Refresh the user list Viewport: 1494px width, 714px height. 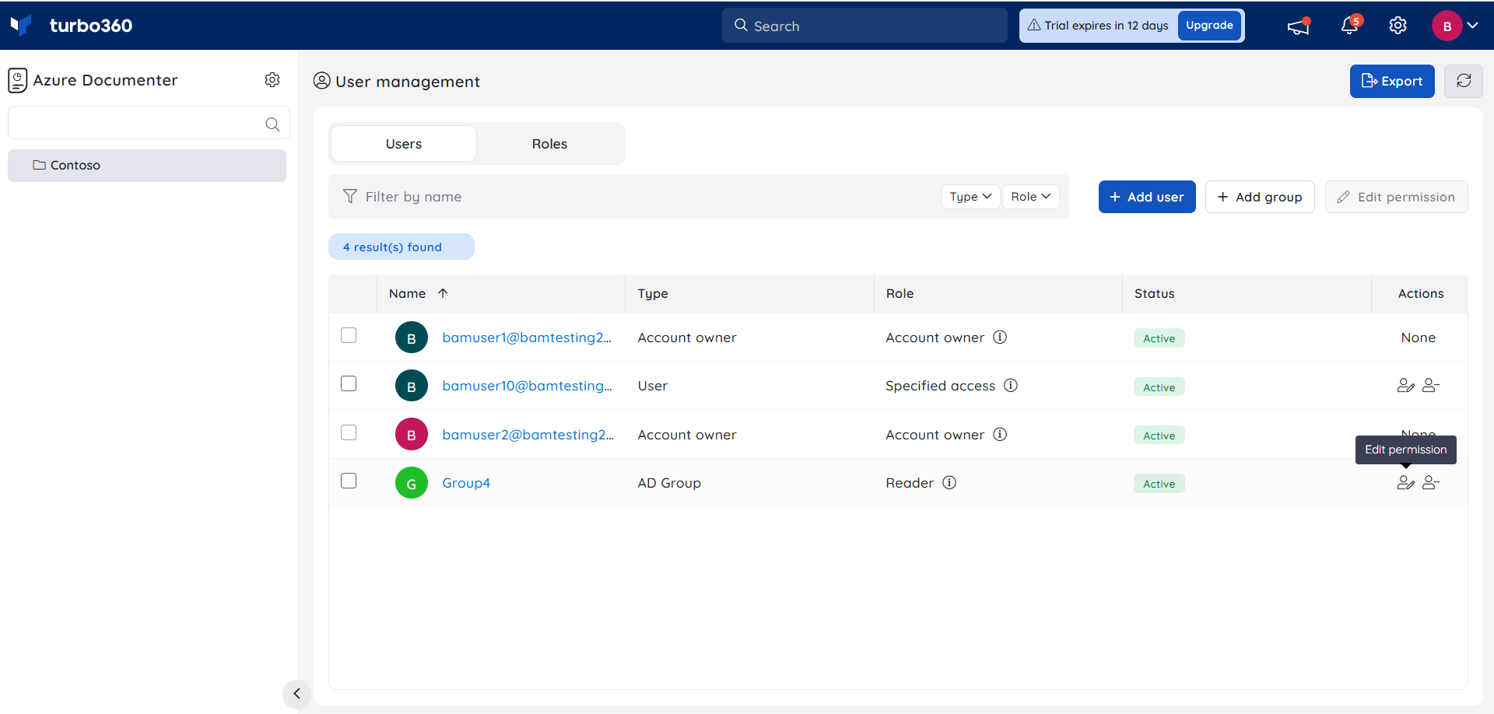click(x=1464, y=81)
